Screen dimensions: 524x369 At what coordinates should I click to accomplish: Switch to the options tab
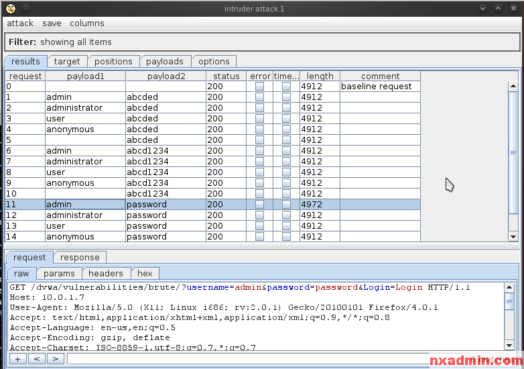point(214,62)
